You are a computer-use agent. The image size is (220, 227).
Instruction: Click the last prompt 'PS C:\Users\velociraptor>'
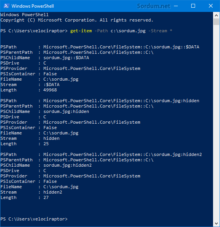click(x=34, y=219)
